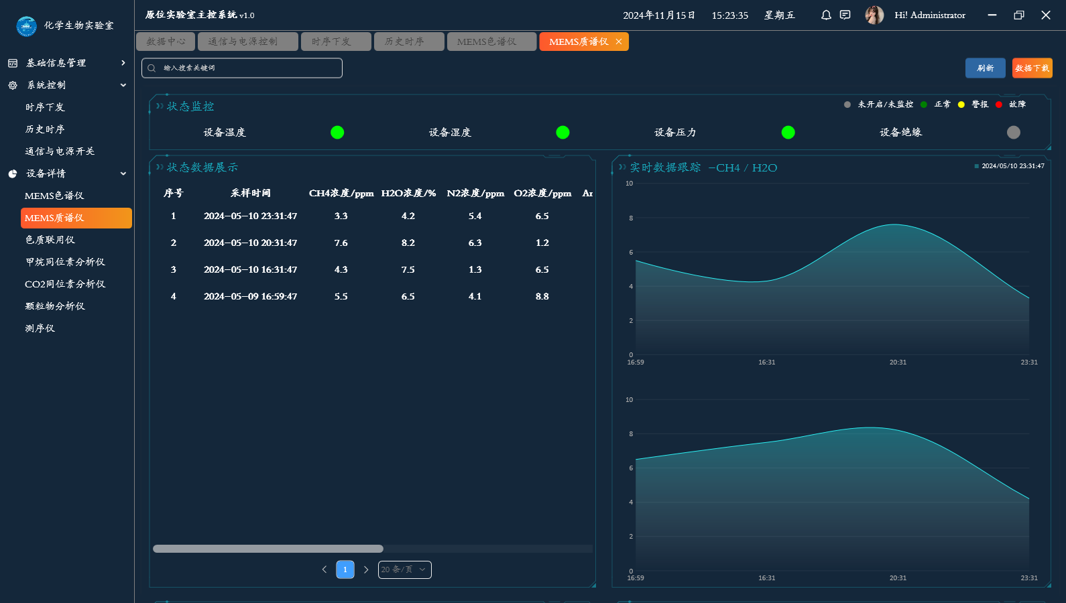Click the lab logo icon

(26, 26)
